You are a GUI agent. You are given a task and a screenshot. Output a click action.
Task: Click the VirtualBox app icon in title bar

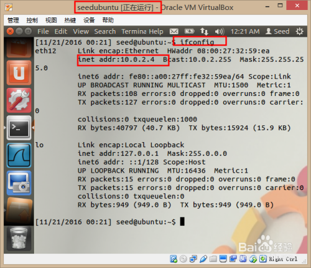point(9,7)
